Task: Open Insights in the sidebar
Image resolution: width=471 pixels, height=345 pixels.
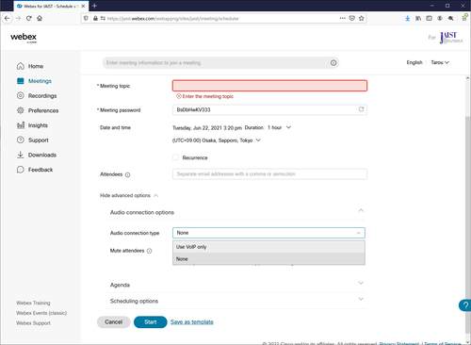Action: [x=32, y=125]
